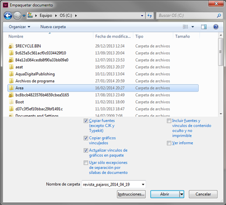Viewport: 226px width, 205px height.
Task: Select OS (C:) in the address path
Action: pyautogui.click(x=66, y=16)
